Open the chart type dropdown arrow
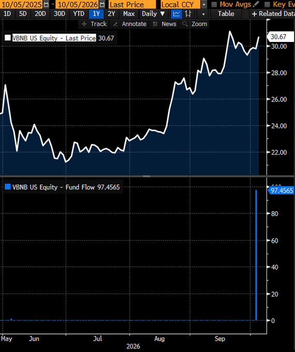The height and width of the screenshot is (352, 295). (x=203, y=14)
